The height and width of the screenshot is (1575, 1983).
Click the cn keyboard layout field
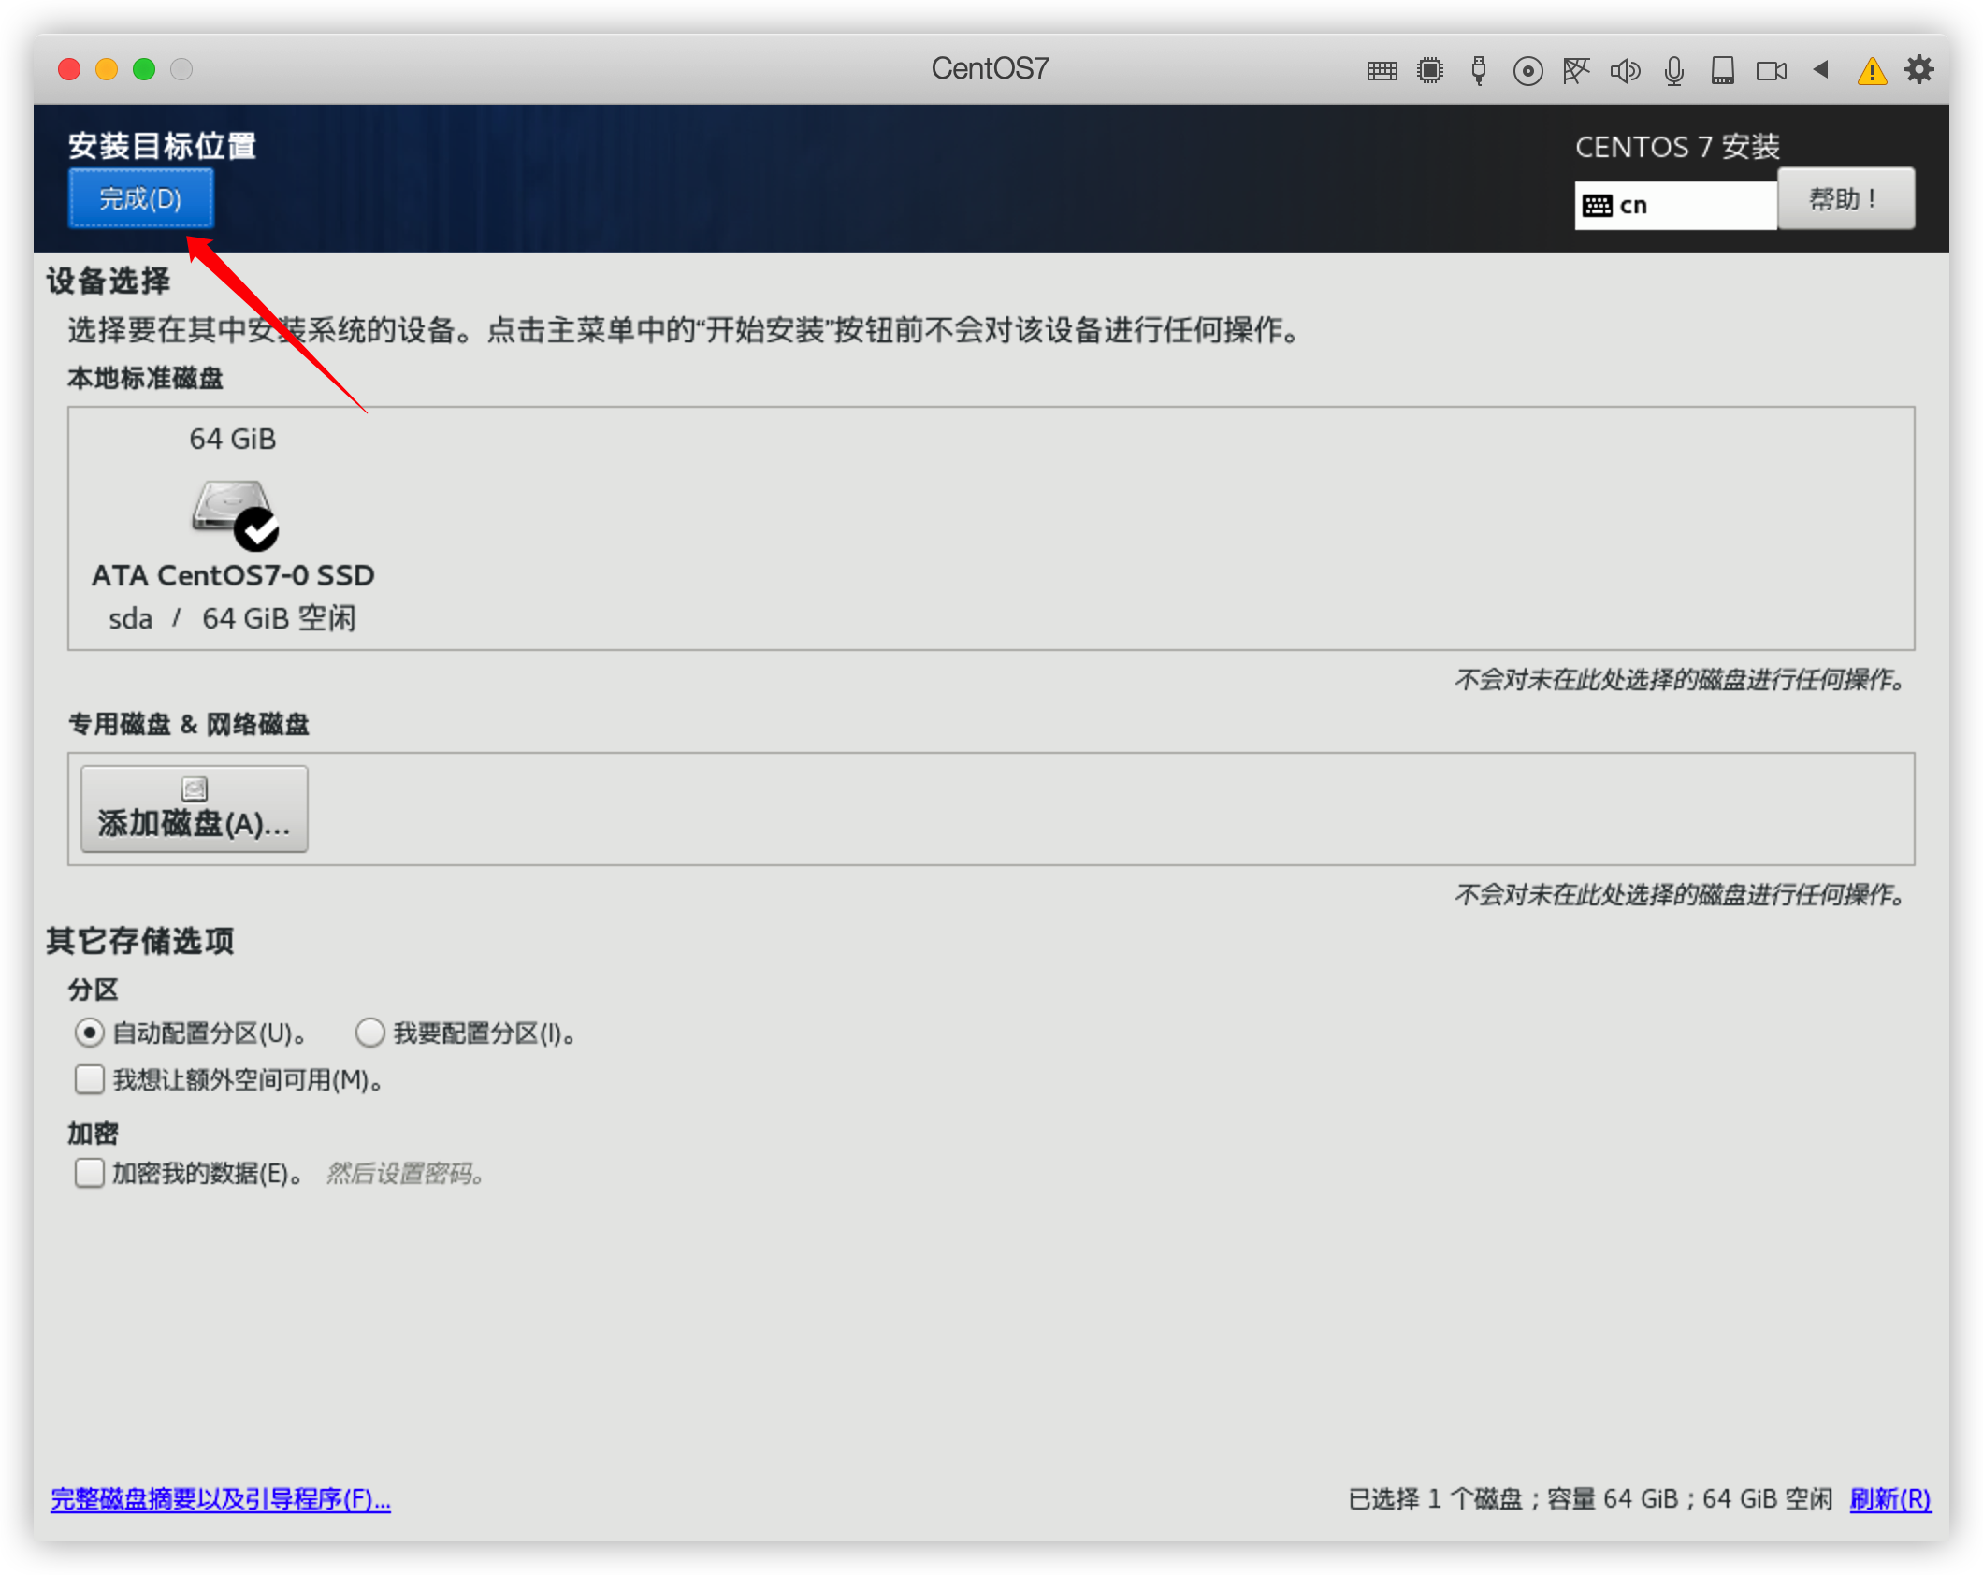[x=1674, y=206]
